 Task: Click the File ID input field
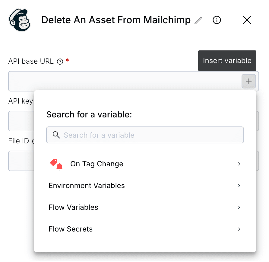21,161
